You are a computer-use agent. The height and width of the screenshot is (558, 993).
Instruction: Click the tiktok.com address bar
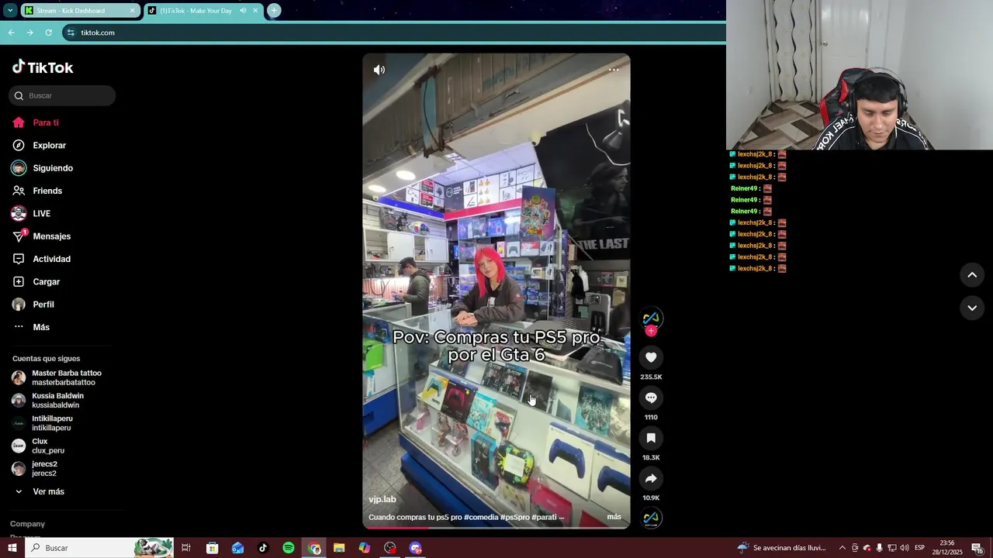click(393, 33)
